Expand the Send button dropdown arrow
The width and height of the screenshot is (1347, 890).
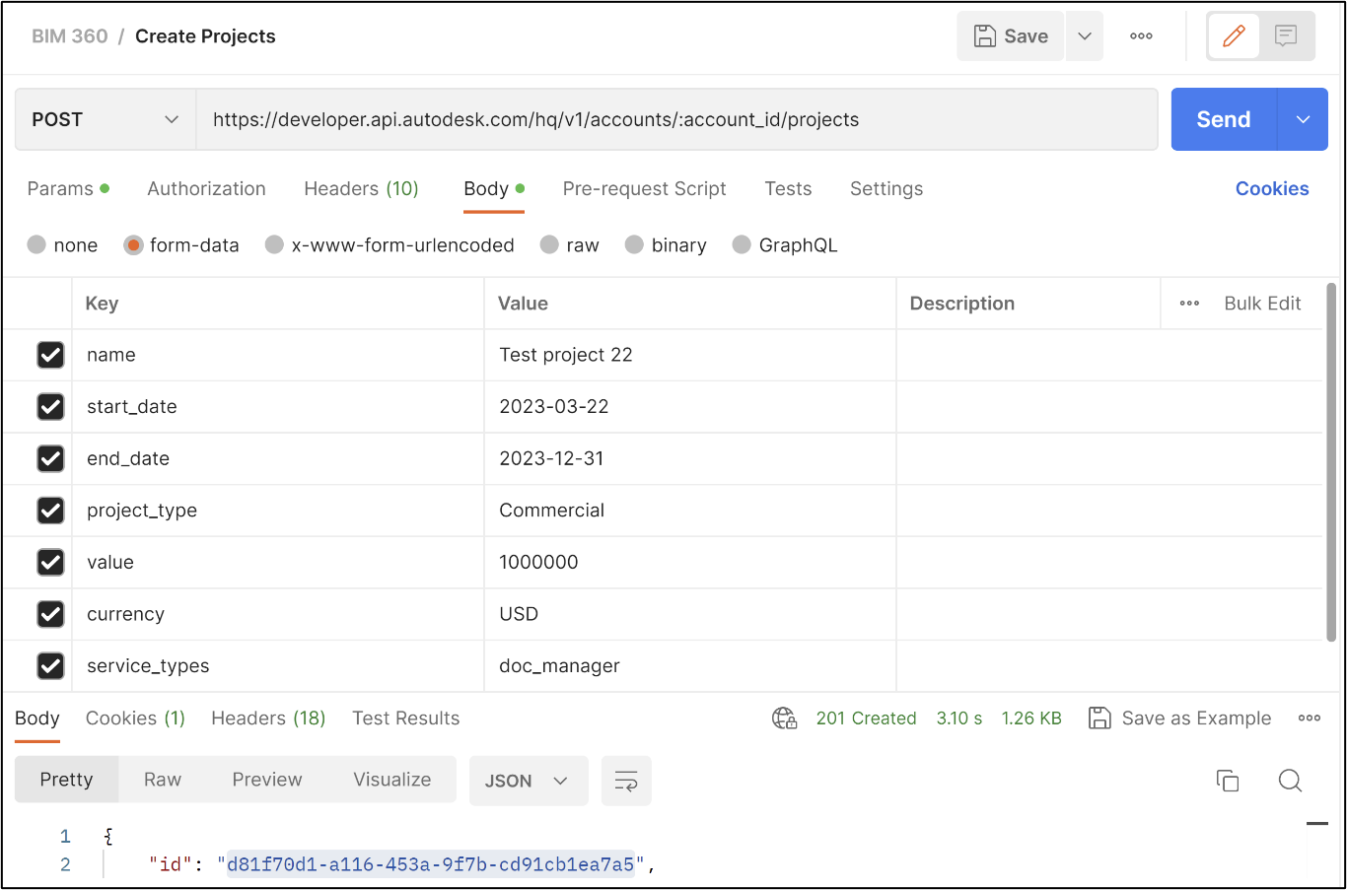tap(1303, 118)
